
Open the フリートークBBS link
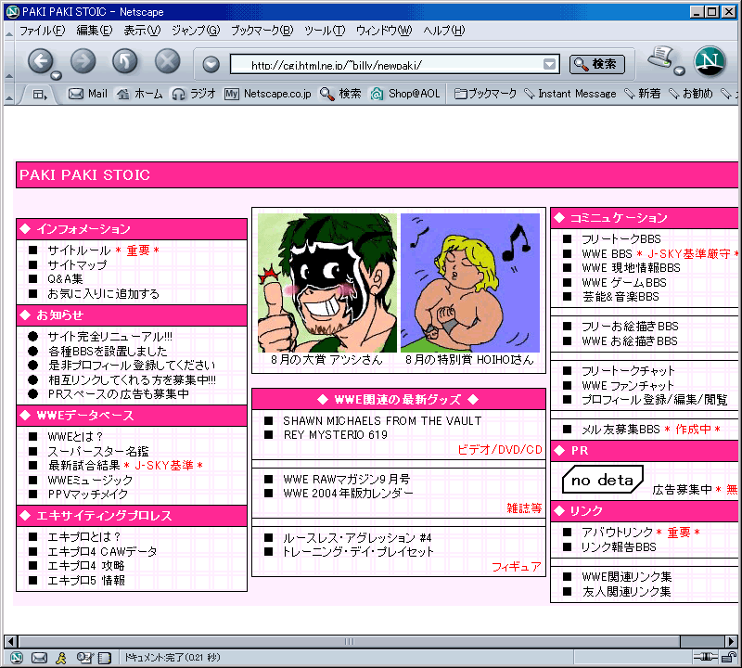[620, 239]
